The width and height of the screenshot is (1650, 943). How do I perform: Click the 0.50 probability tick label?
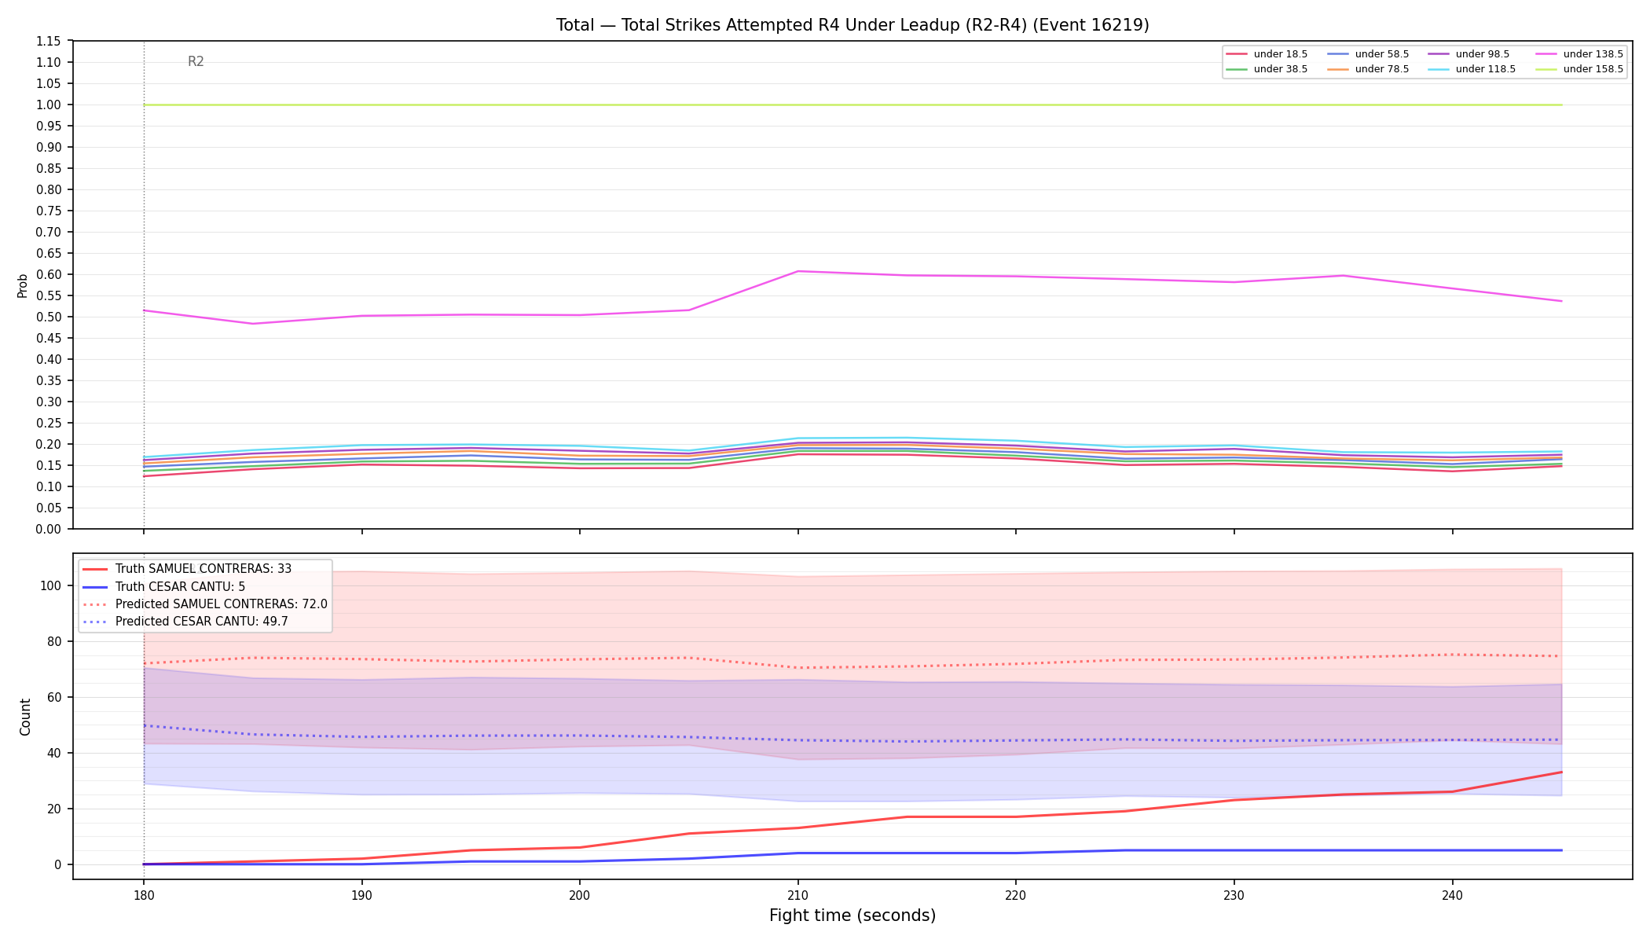point(49,317)
